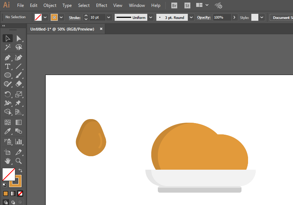This screenshot has height=205, width=293.
Task: Open the Uniform width profile dropdown
Action: tap(150, 17)
